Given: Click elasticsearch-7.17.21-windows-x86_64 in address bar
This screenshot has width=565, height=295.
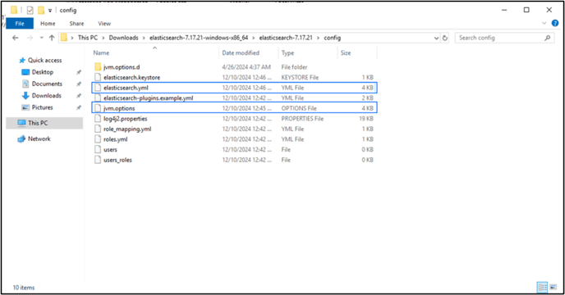Looking at the screenshot, I should 199,38.
